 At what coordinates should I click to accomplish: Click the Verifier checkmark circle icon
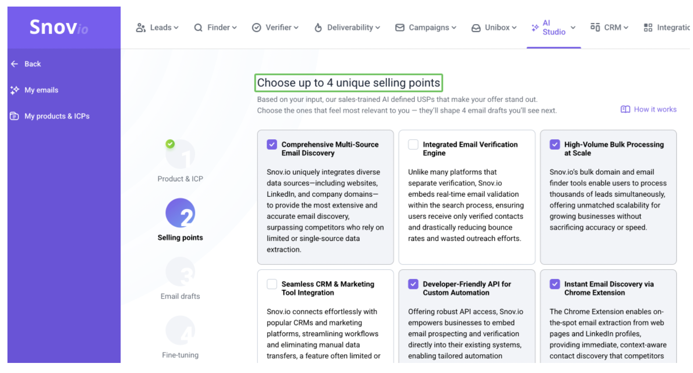(257, 28)
